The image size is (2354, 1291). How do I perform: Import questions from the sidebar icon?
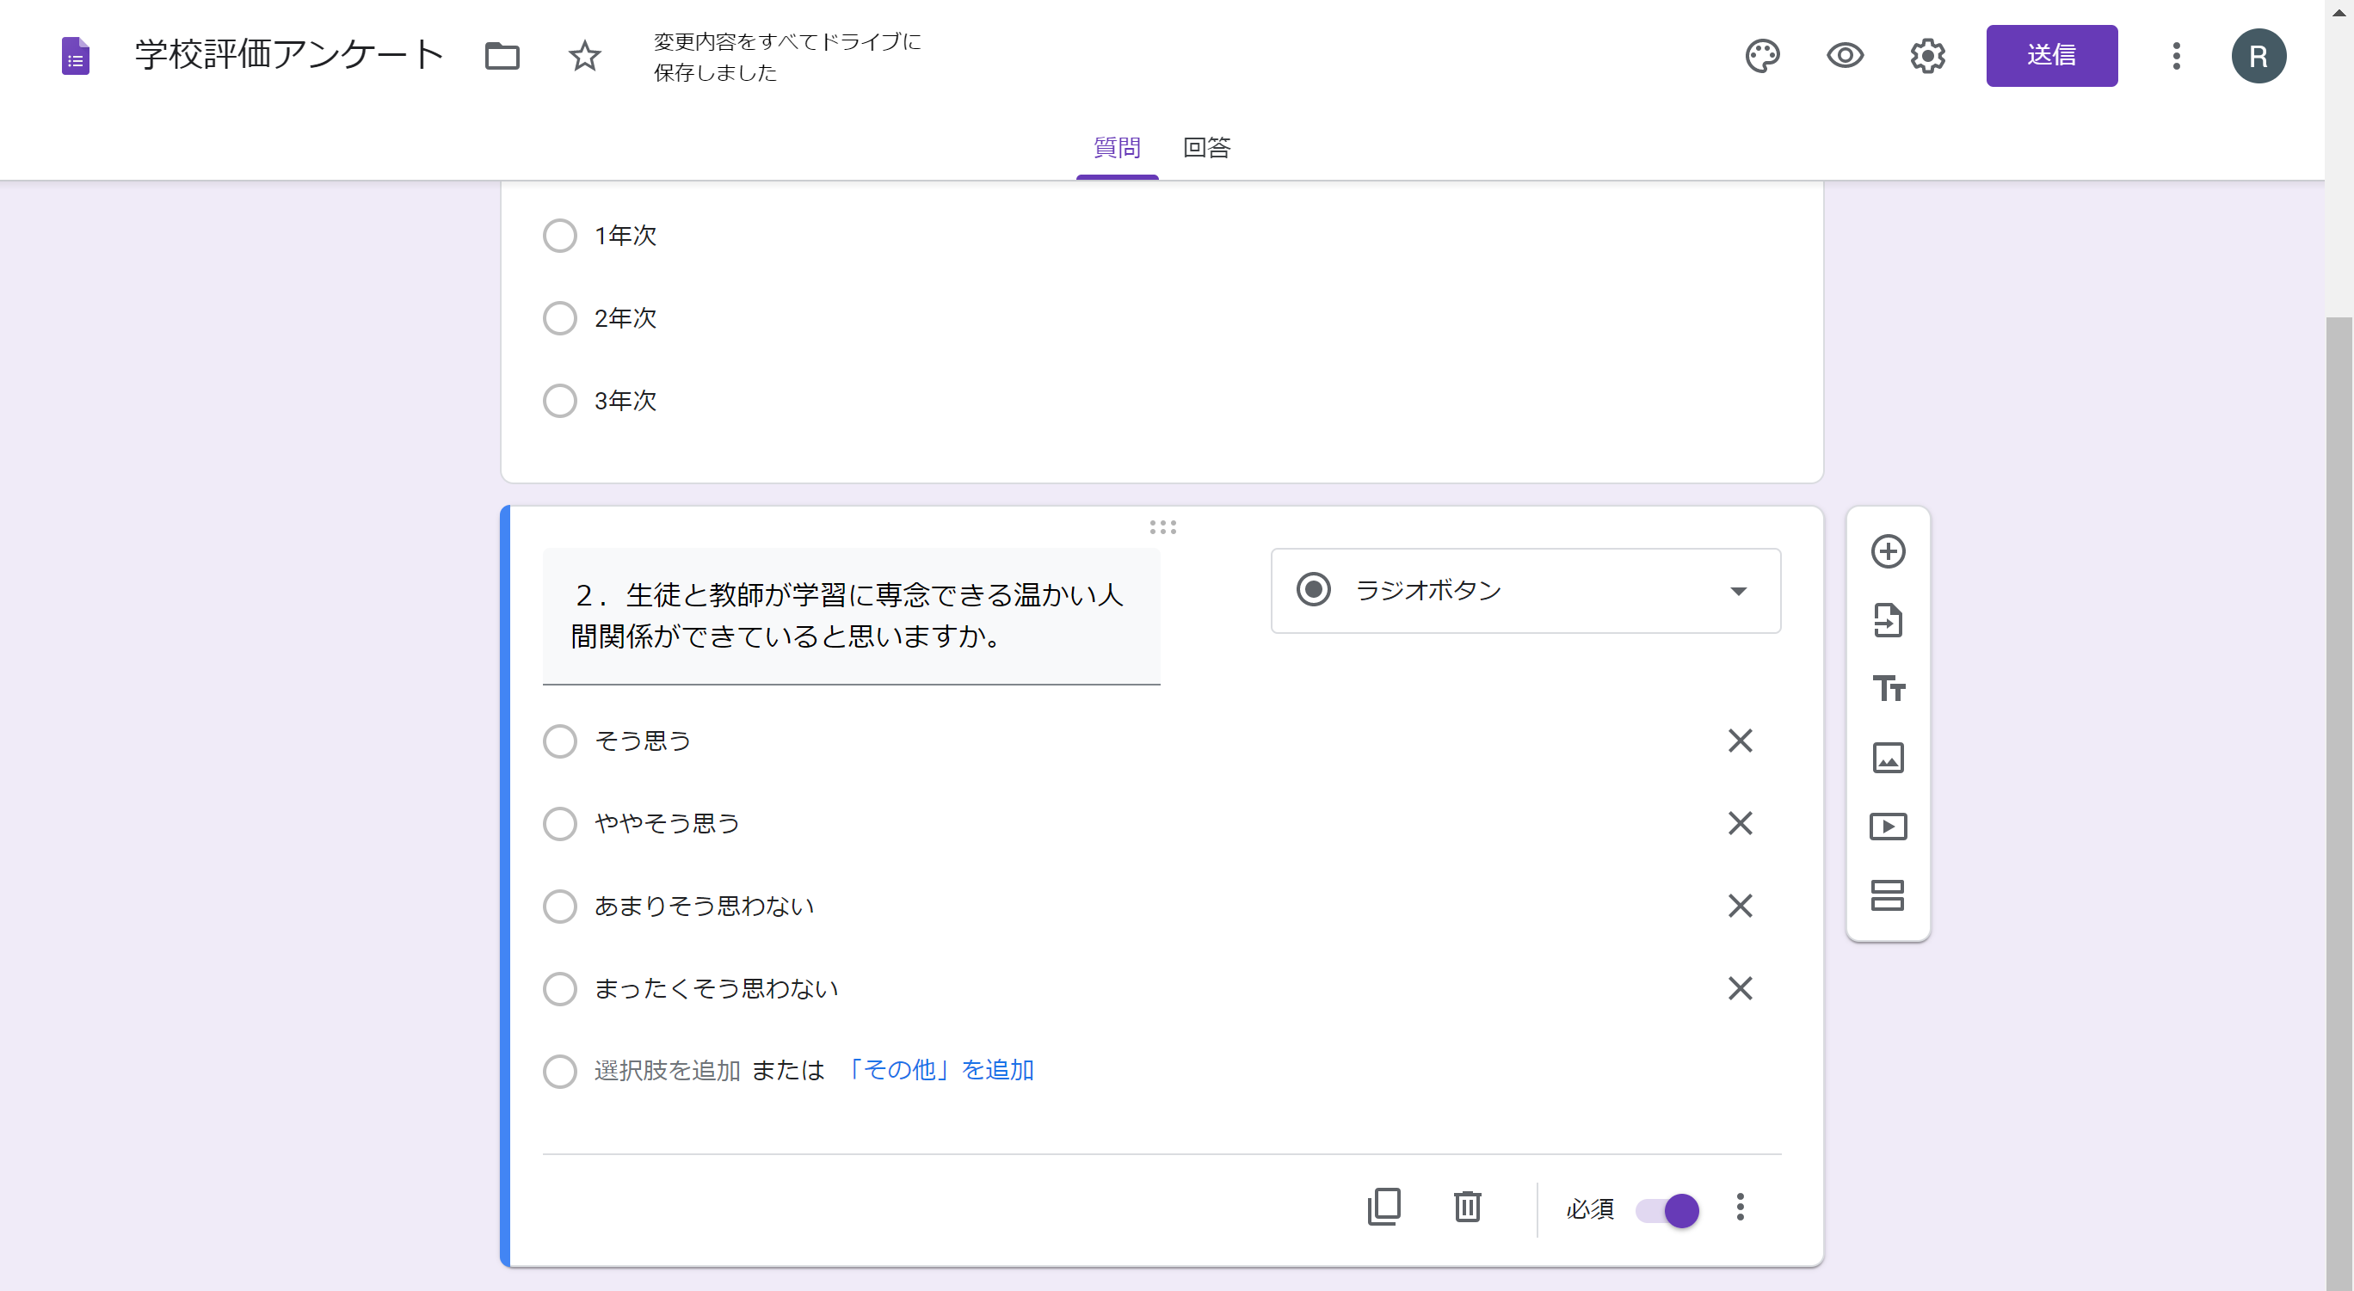coord(1888,620)
